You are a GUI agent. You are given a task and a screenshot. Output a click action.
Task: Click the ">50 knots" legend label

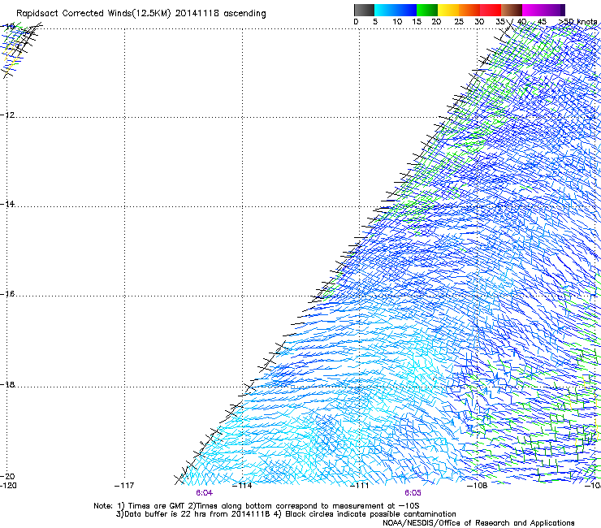pos(578,22)
